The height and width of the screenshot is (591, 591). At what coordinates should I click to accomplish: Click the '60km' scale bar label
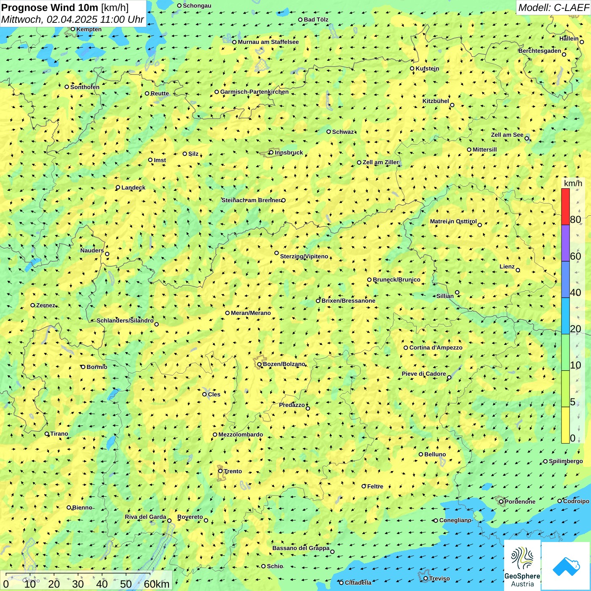(x=157, y=584)
